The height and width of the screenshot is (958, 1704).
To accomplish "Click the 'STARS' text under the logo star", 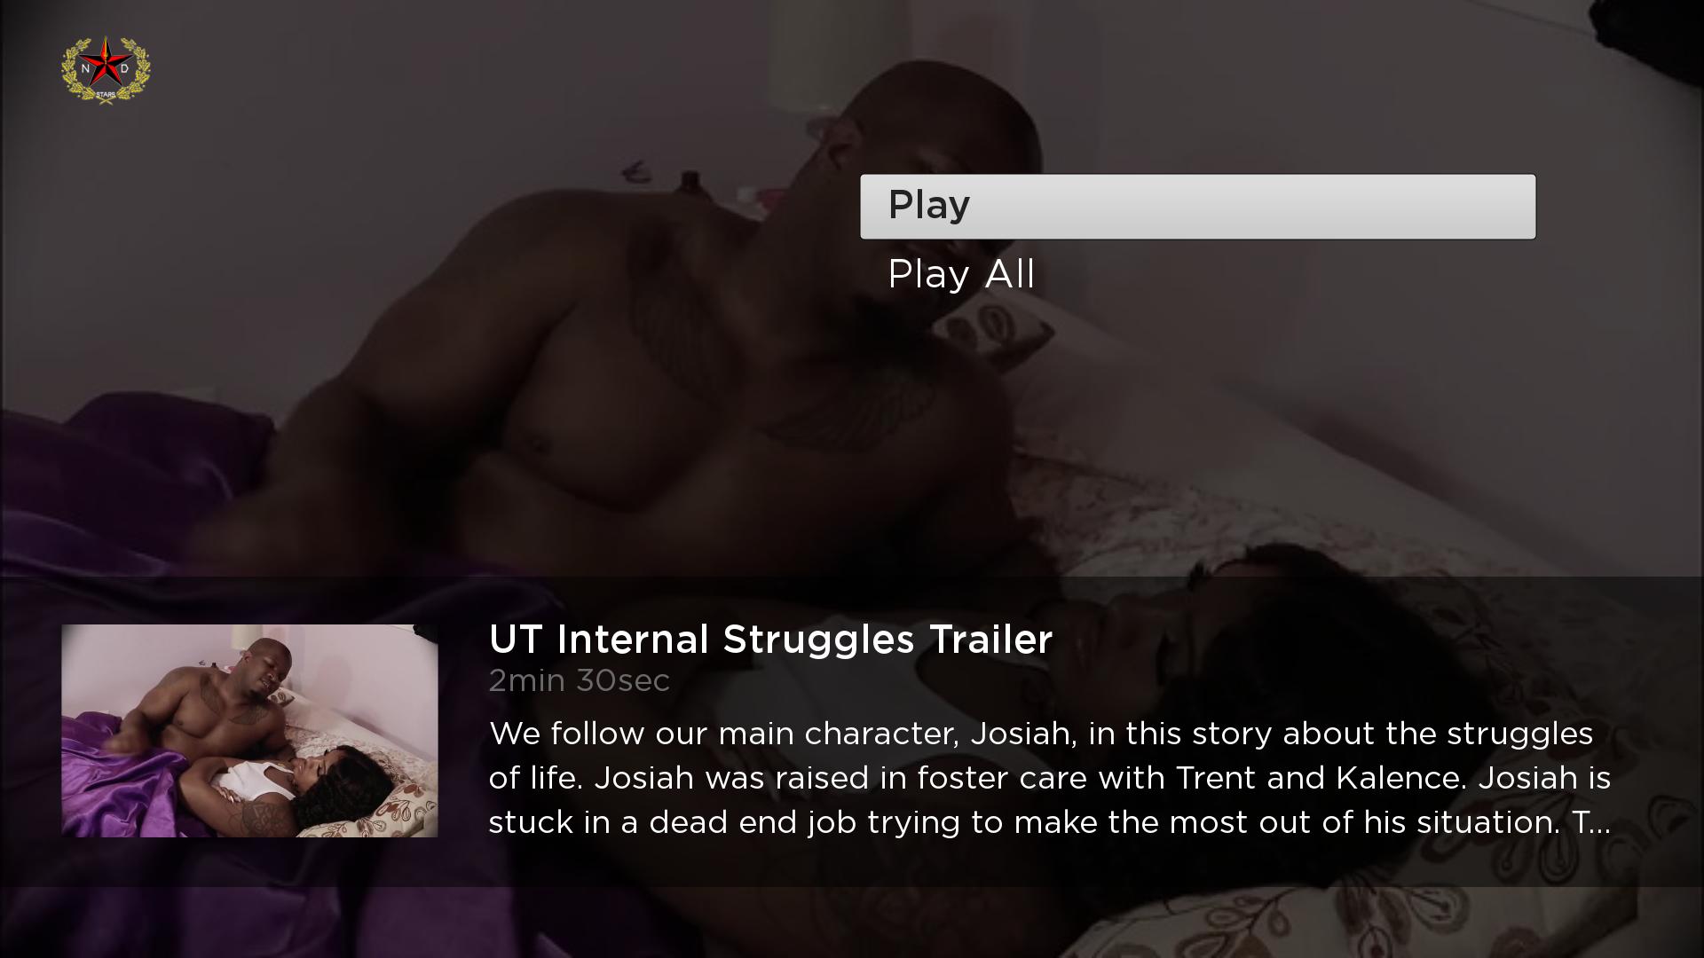I will [106, 93].
